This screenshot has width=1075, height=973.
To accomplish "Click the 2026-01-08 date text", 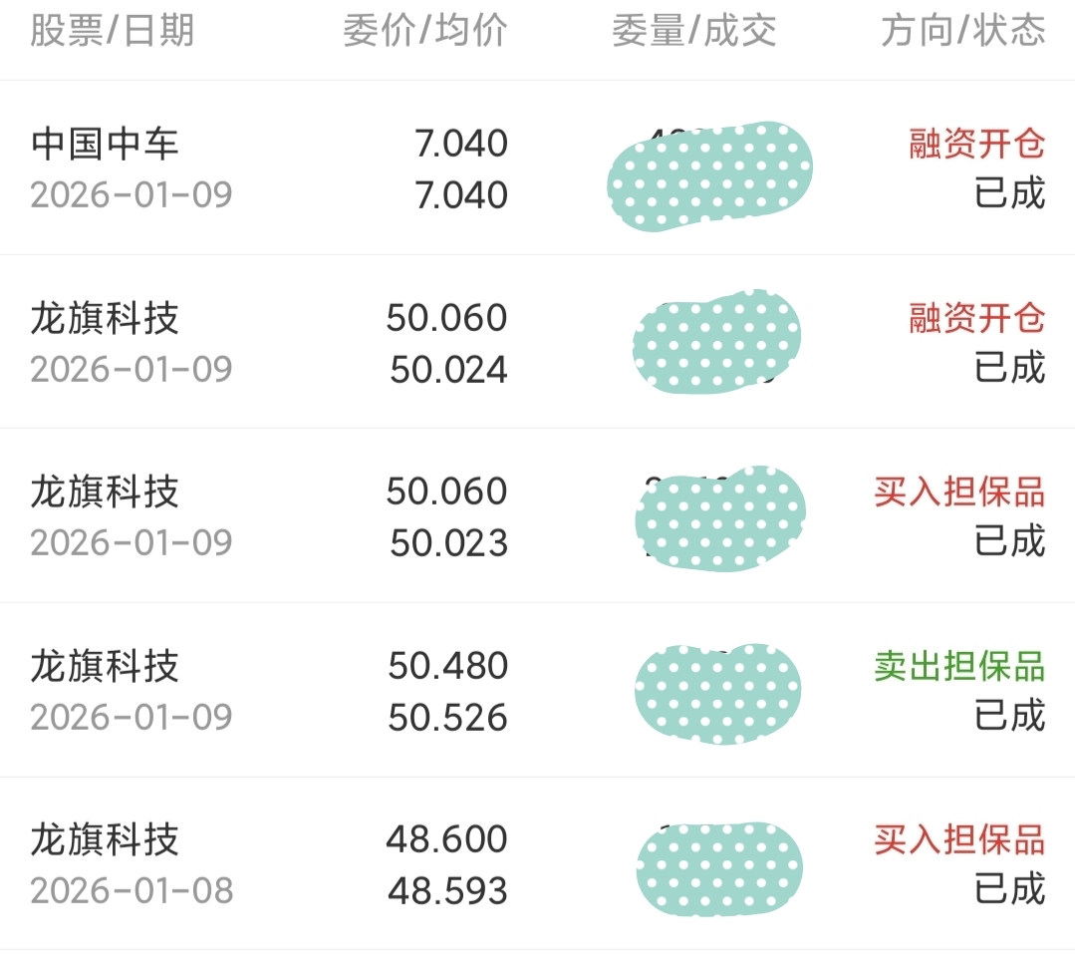I will pyautogui.click(x=132, y=890).
